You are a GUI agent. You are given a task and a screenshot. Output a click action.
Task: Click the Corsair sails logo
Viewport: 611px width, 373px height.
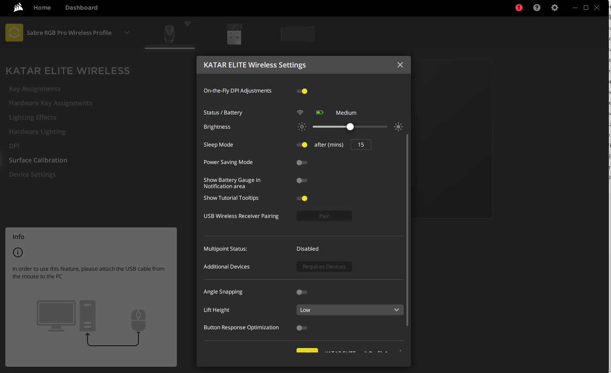[17, 7]
